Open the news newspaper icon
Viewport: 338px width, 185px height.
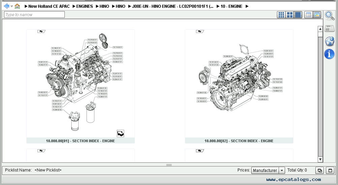330,28
